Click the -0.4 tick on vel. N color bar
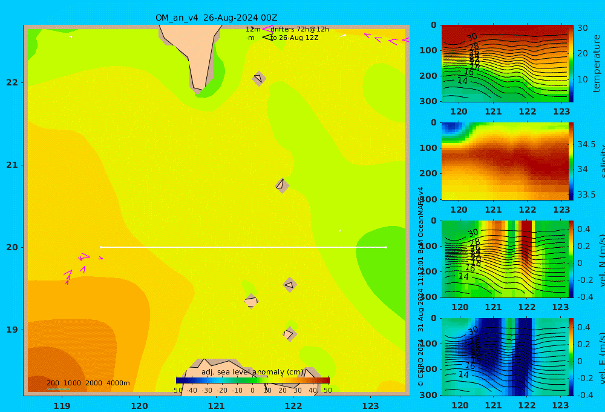The height and width of the screenshot is (412, 605). pyautogui.click(x=585, y=297)
